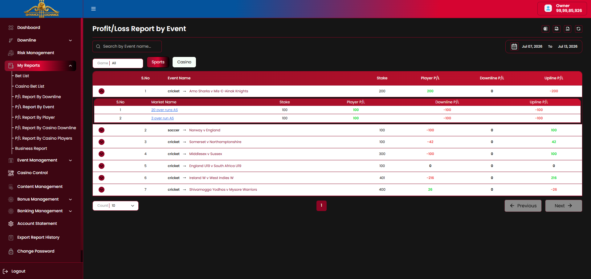Go to the Previous page
The image size is (591, 279).
point(523,206)
